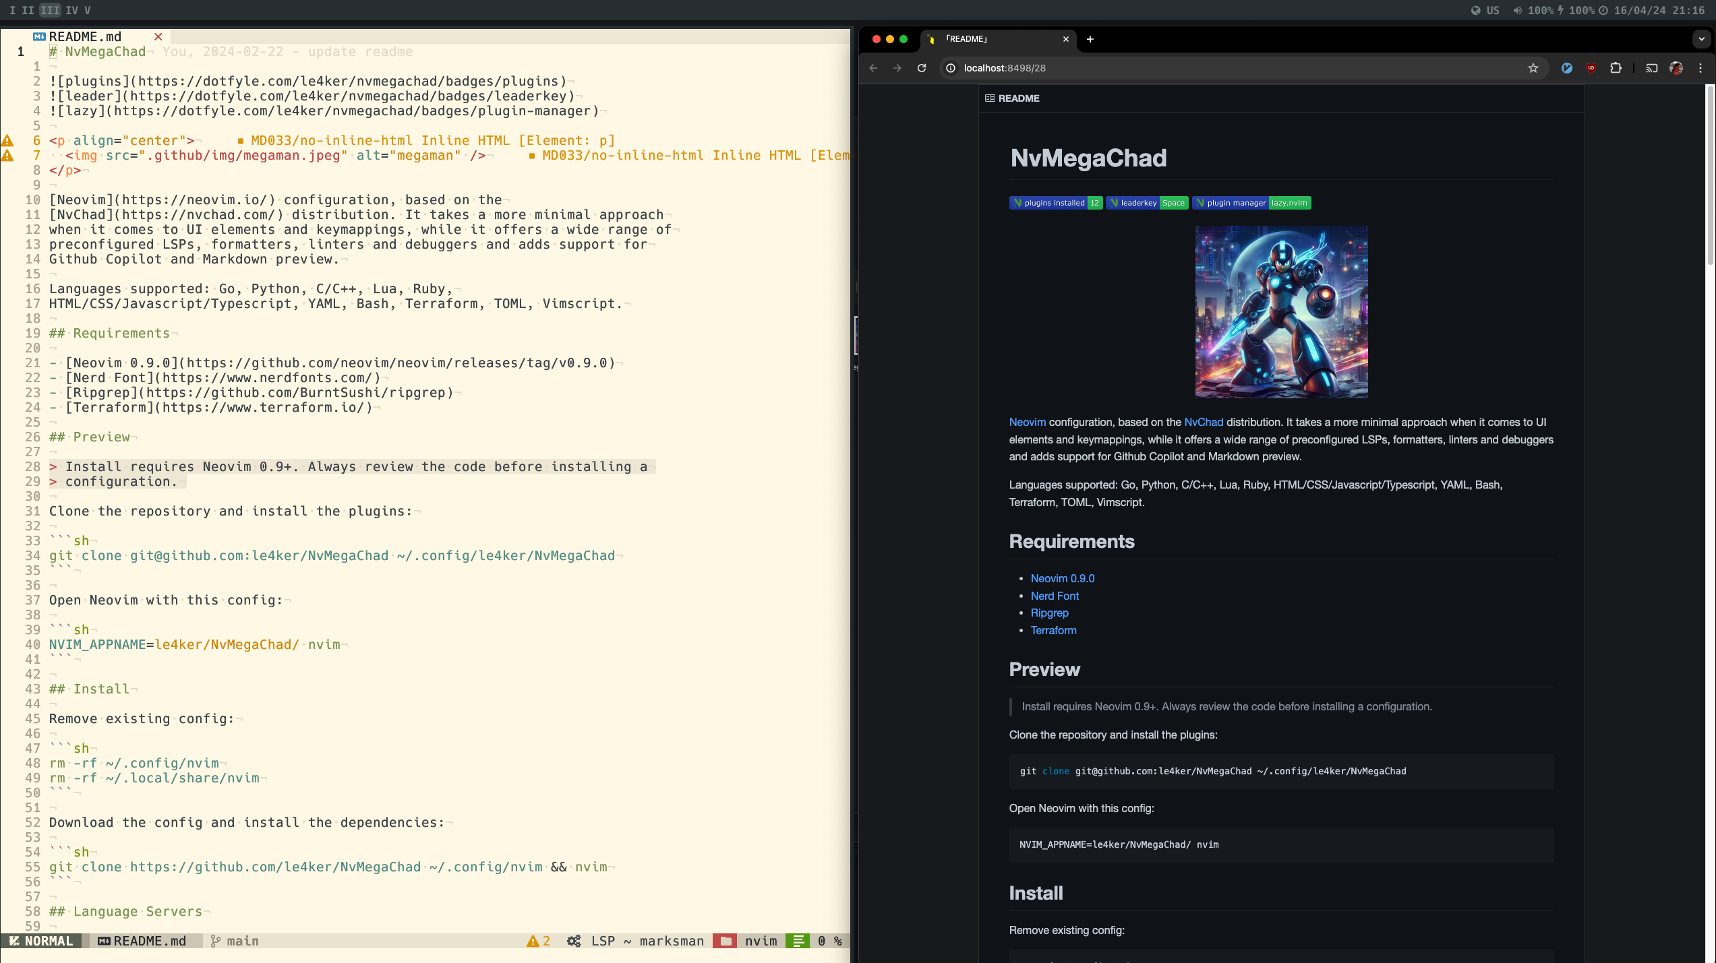Click the Preview heading in browser
The width and height of the screenshot is (1716, 963).
[x=1044, y=670]
